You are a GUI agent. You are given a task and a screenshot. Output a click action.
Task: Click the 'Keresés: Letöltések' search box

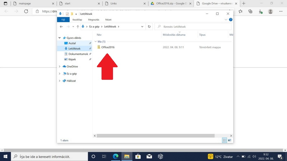pos(193,26)
